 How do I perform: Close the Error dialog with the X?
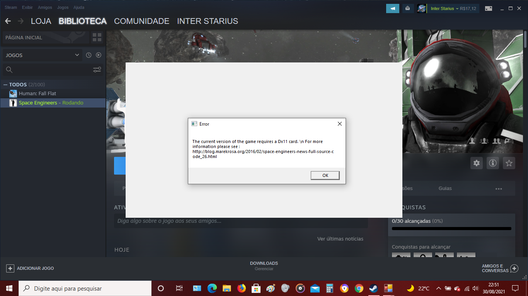(x=339, y=124)
